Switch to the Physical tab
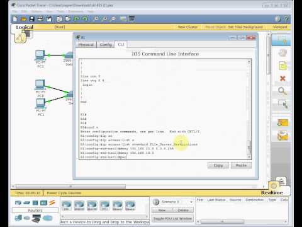This screenshot has height=227, width=302. [x=86, y=45]
